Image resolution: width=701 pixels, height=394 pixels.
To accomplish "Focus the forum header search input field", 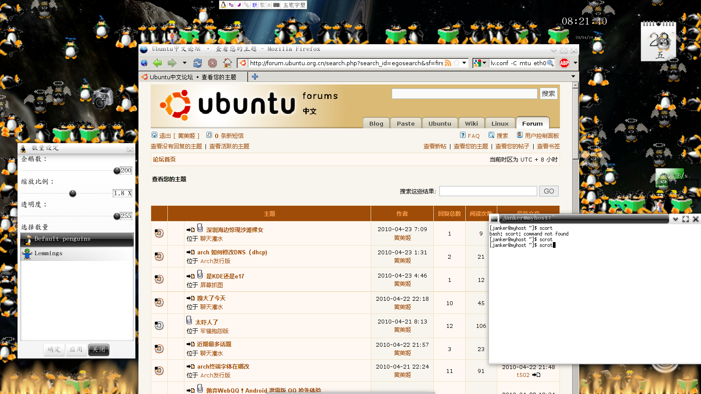I will tap(464, 93).
